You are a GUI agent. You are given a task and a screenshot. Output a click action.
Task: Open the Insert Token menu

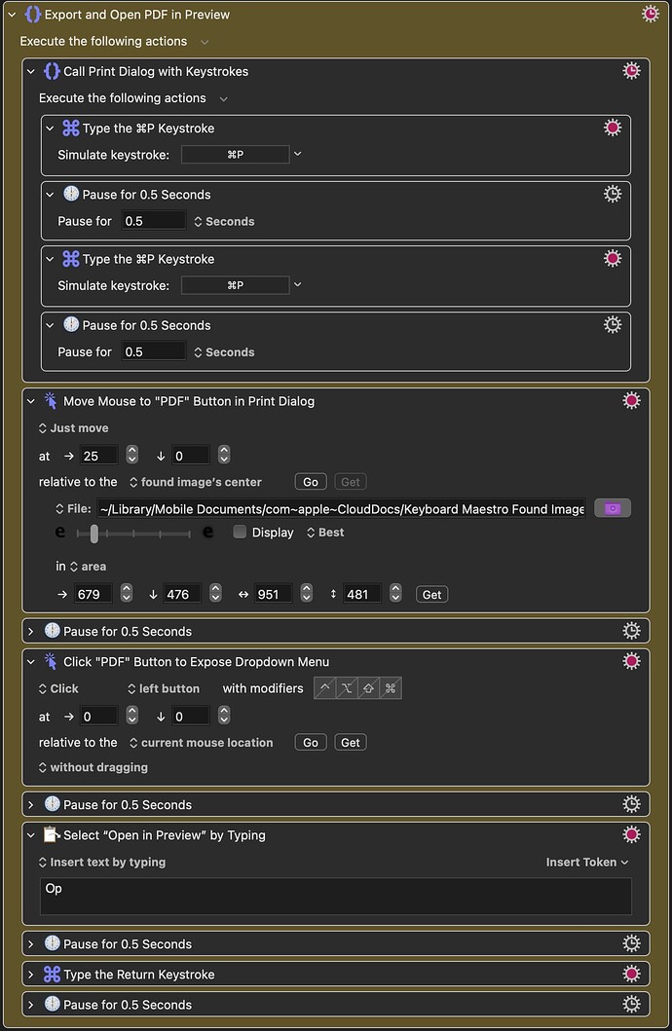[x=586, y=862]
